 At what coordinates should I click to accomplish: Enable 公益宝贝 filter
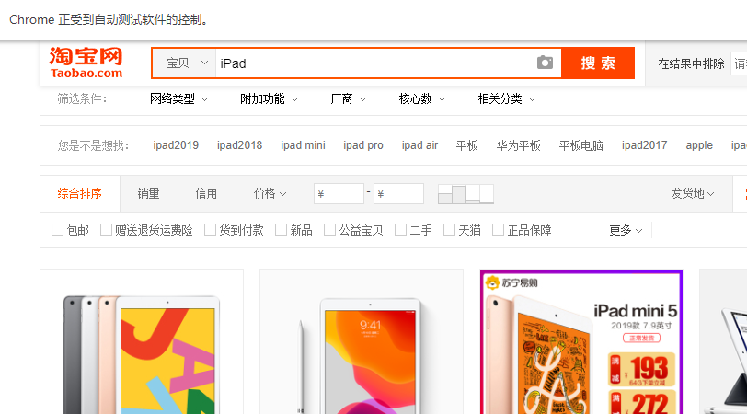click(329, 230)
